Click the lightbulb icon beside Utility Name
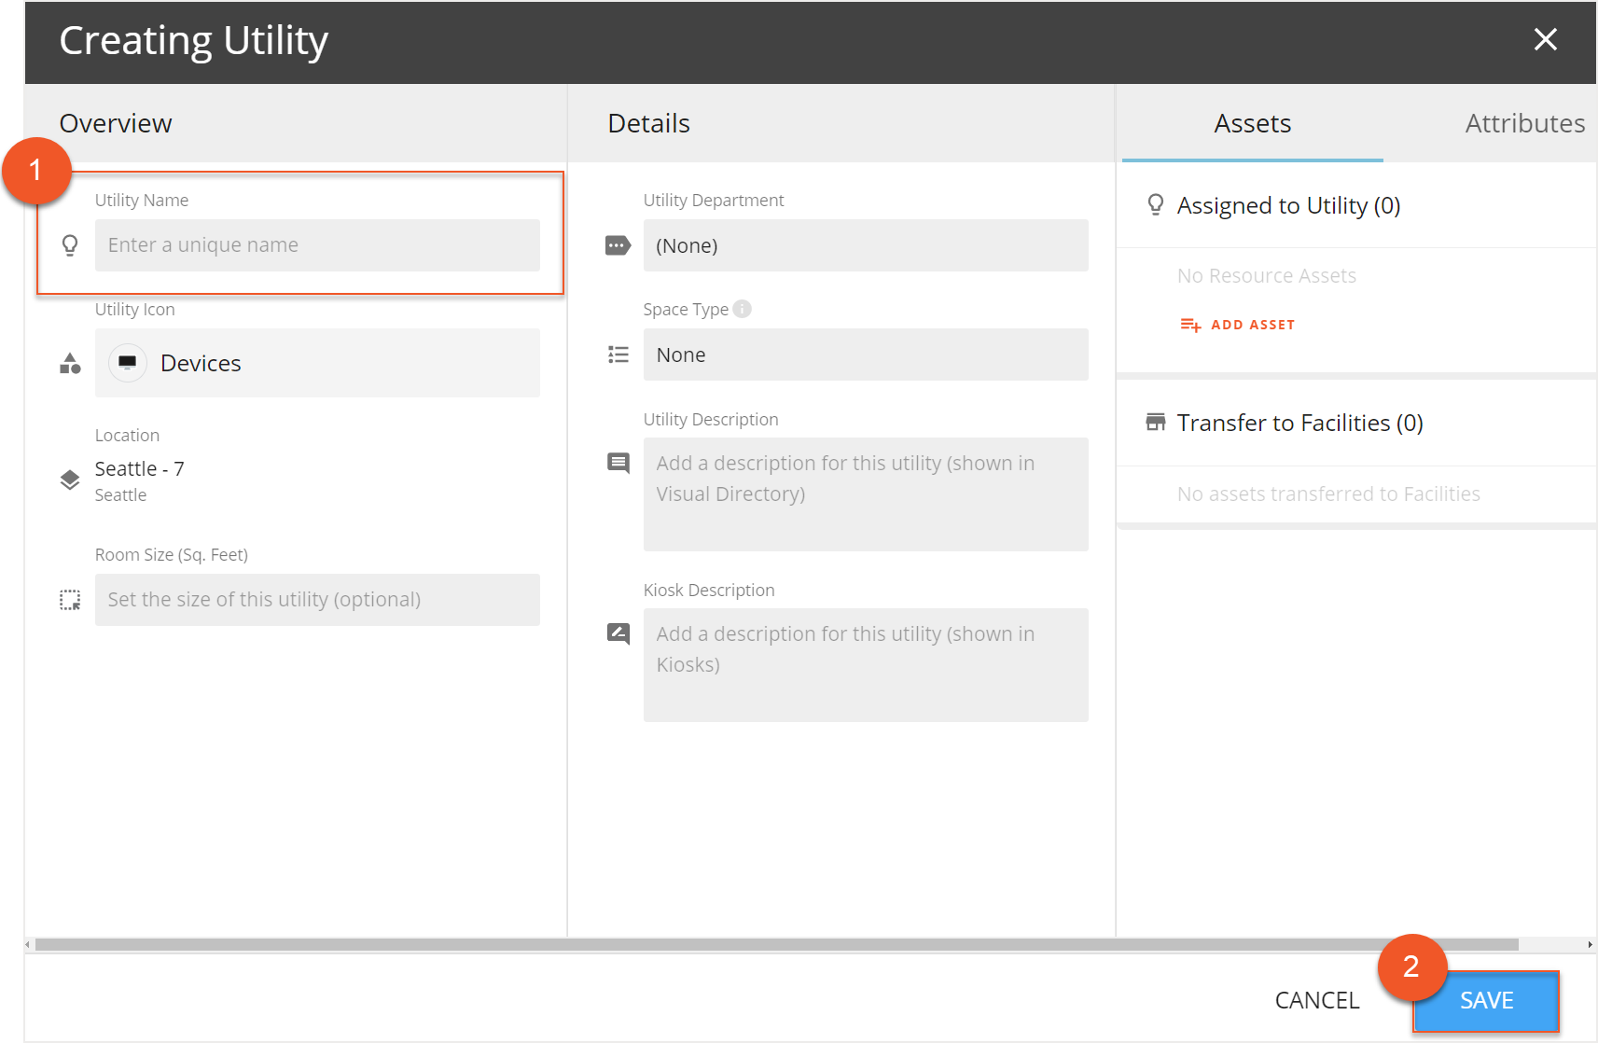The width and height of the screenshot is (1598, 1043). [x=70, y=245]
